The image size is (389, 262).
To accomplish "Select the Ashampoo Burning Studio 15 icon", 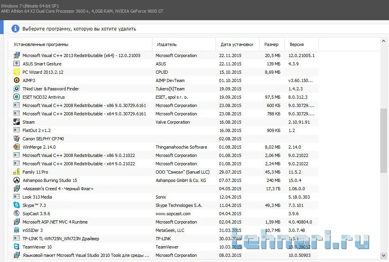I will tap(17, 180).
